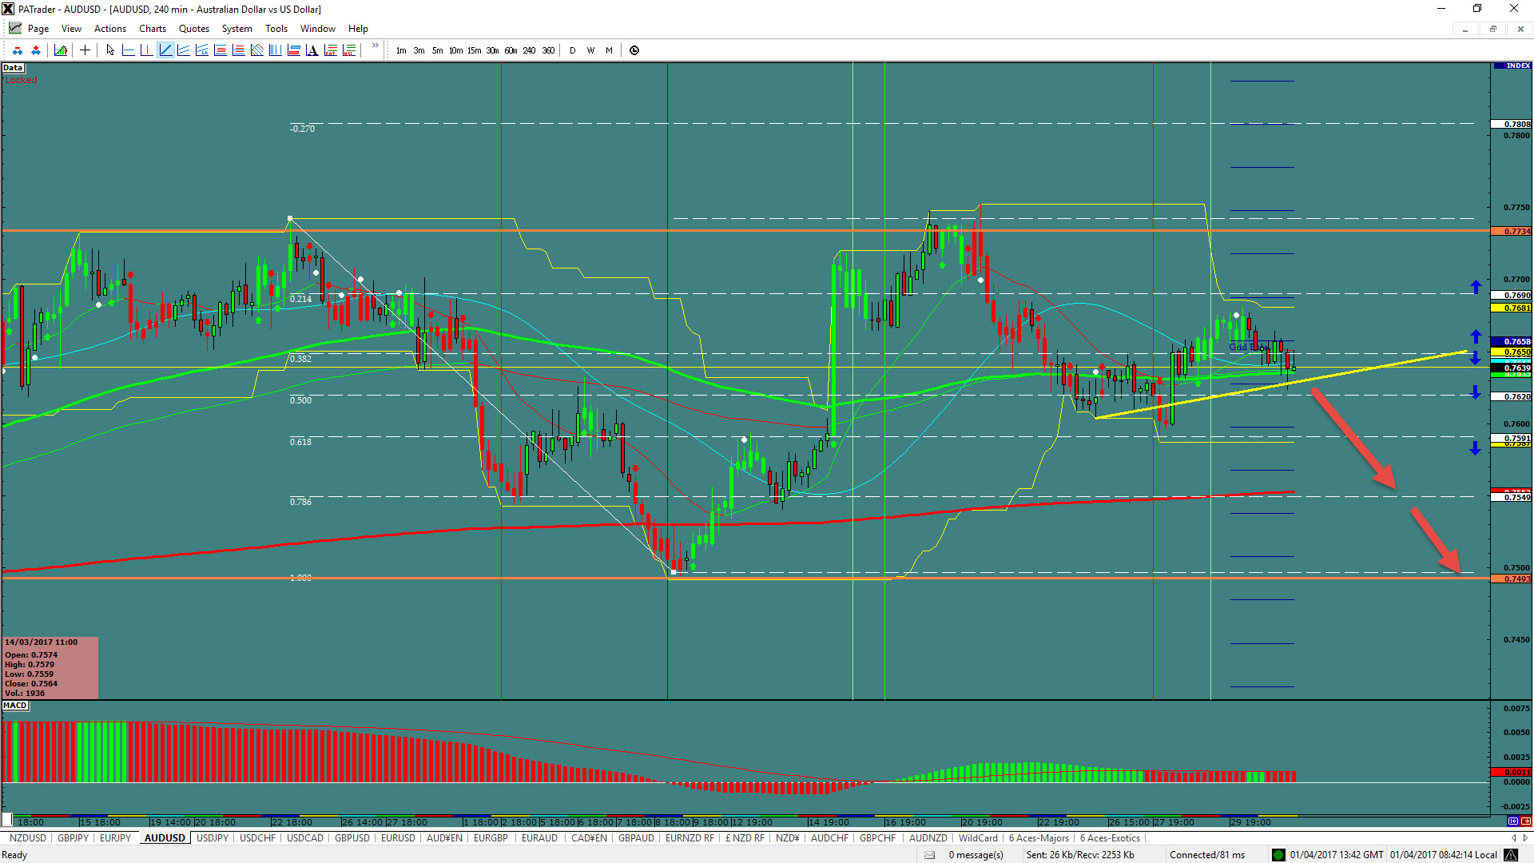Image resolution: width=1534 pixels, height=863 pixels.
Task: Switch to the WildCard tab
Action: point(978,838)
